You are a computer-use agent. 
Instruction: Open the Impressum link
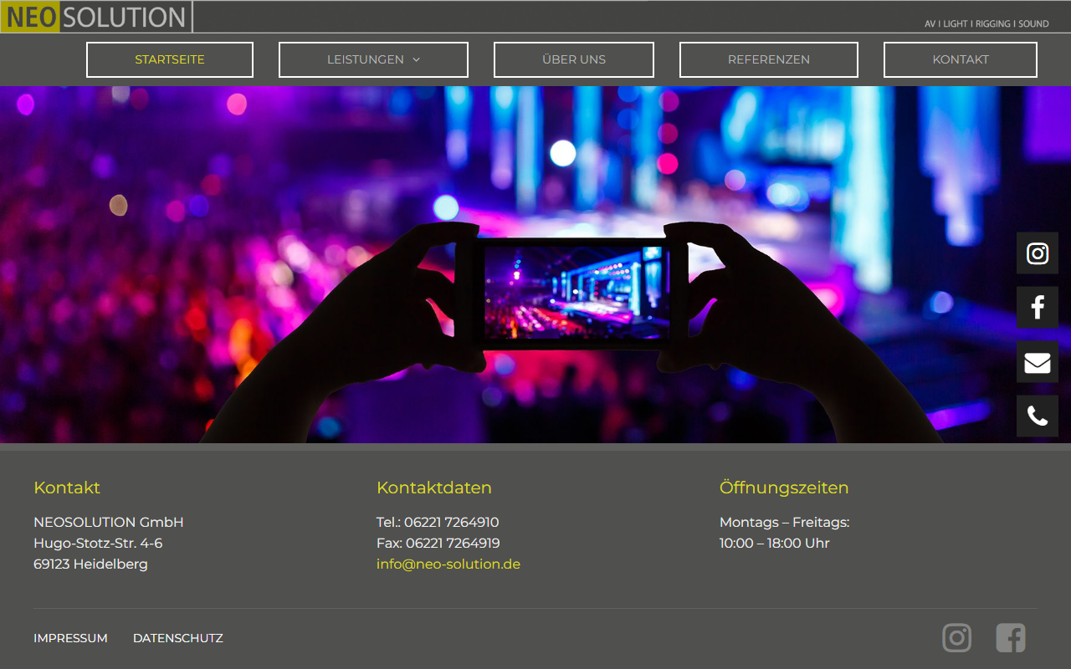coord(70,638)
